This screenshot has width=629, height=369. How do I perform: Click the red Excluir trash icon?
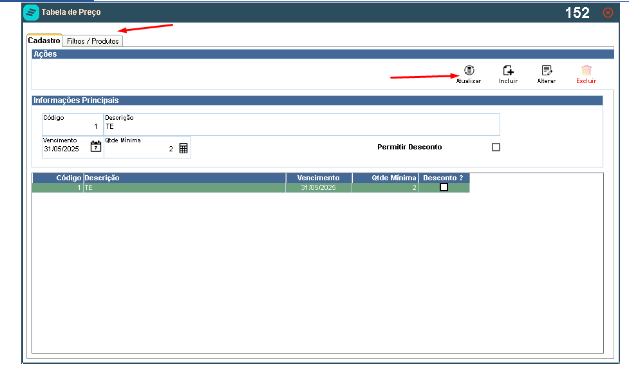pos(586,71)
